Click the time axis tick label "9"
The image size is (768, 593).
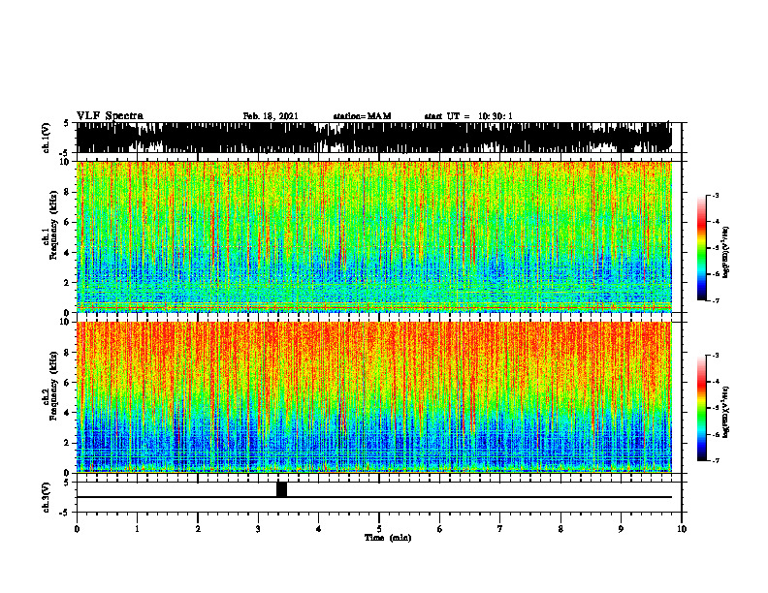pyautogui.click(x=621, y=529)
